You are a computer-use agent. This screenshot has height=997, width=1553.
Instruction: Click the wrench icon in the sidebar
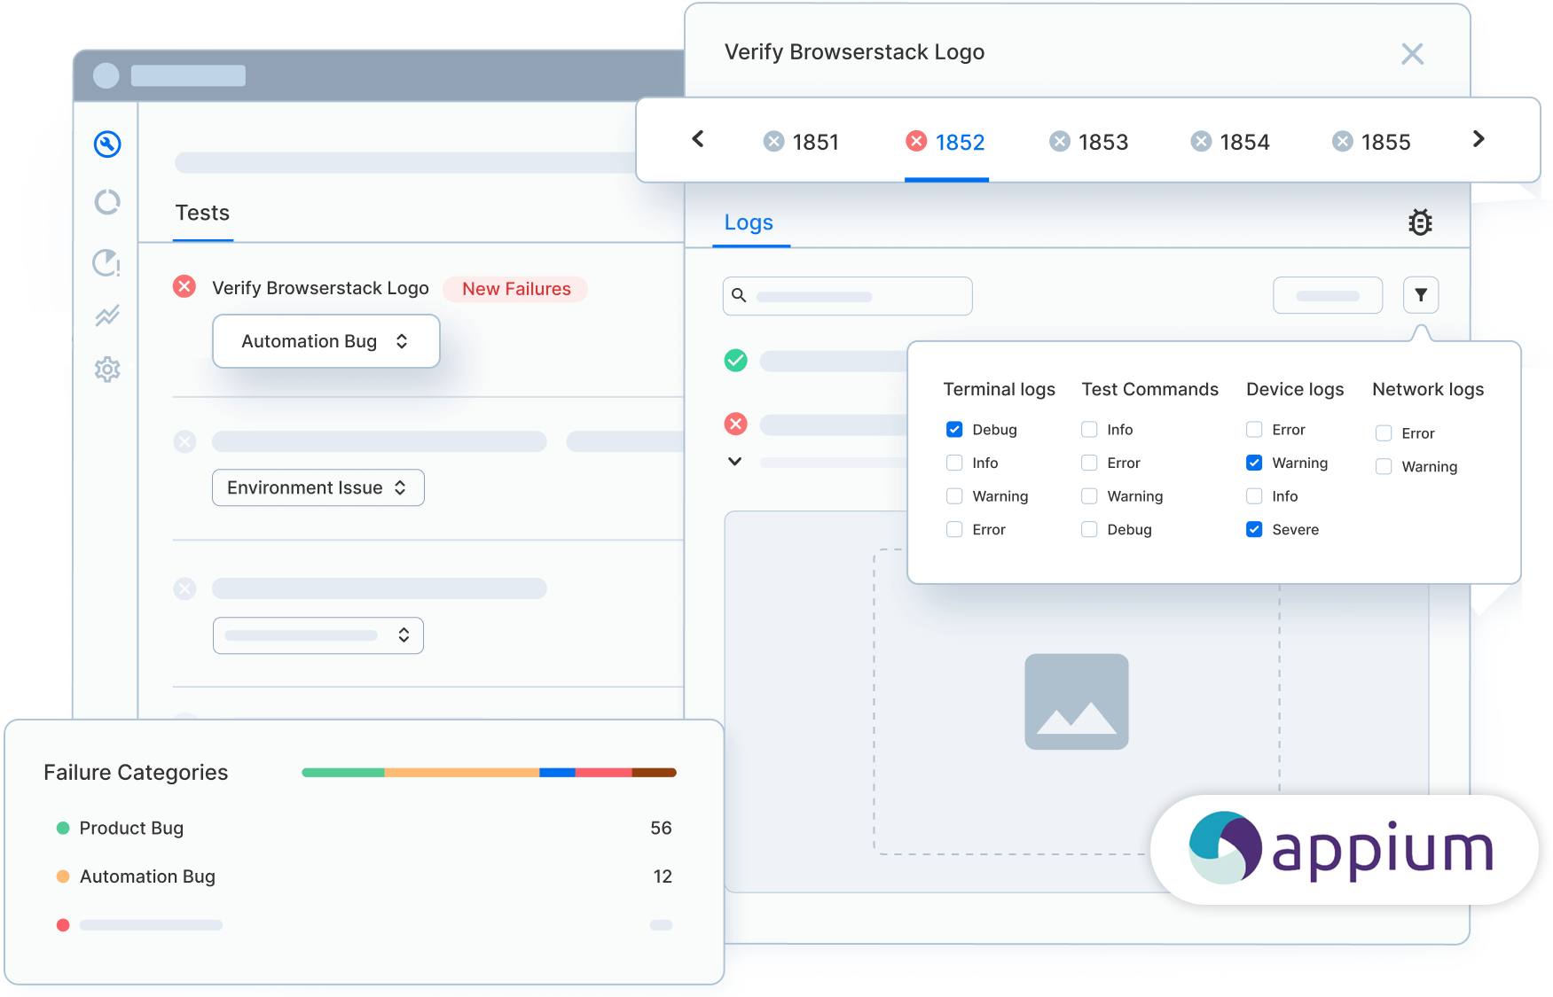[107, 144]
